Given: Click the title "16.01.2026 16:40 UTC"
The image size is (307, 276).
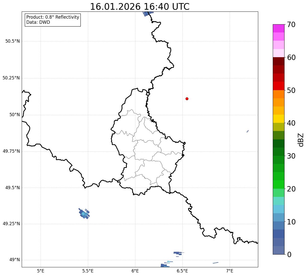Looking at the screenshot, I should [x=140, y=7].
